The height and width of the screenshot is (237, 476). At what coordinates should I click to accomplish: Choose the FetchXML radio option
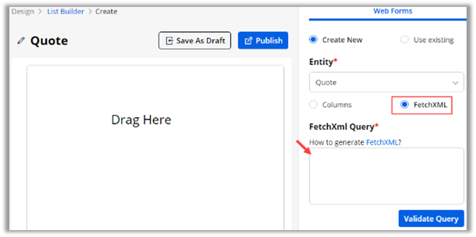click(405, 105)
